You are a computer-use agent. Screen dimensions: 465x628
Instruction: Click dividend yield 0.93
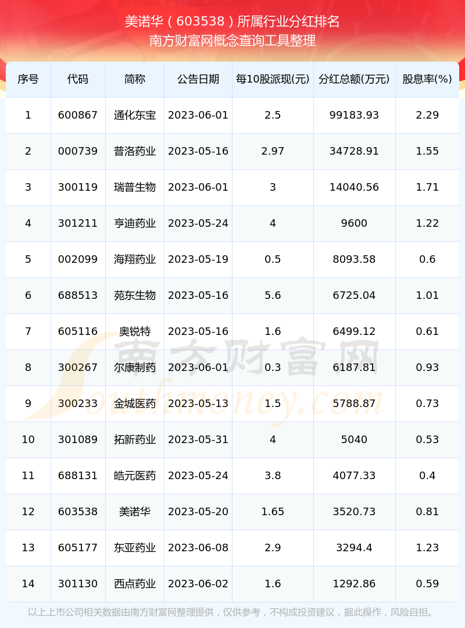click(427, 367)
